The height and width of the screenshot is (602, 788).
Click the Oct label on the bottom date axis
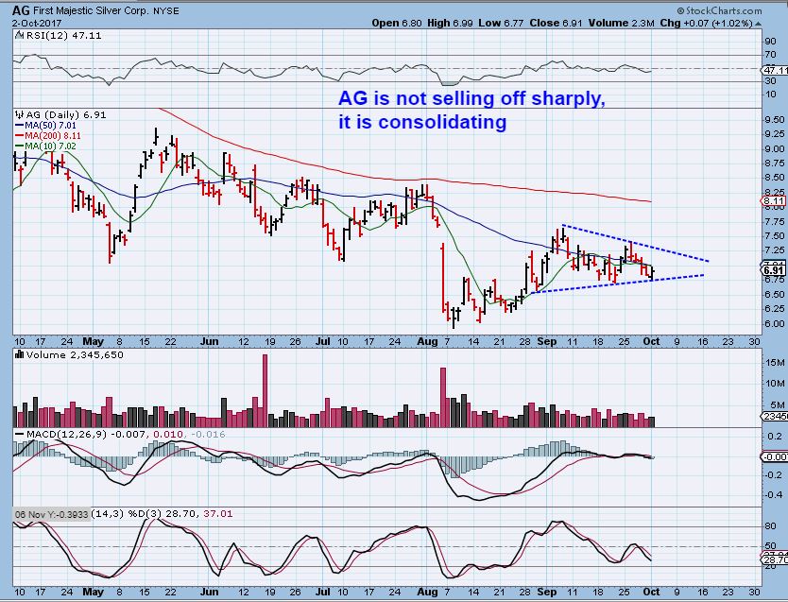(x=651, y=592)
